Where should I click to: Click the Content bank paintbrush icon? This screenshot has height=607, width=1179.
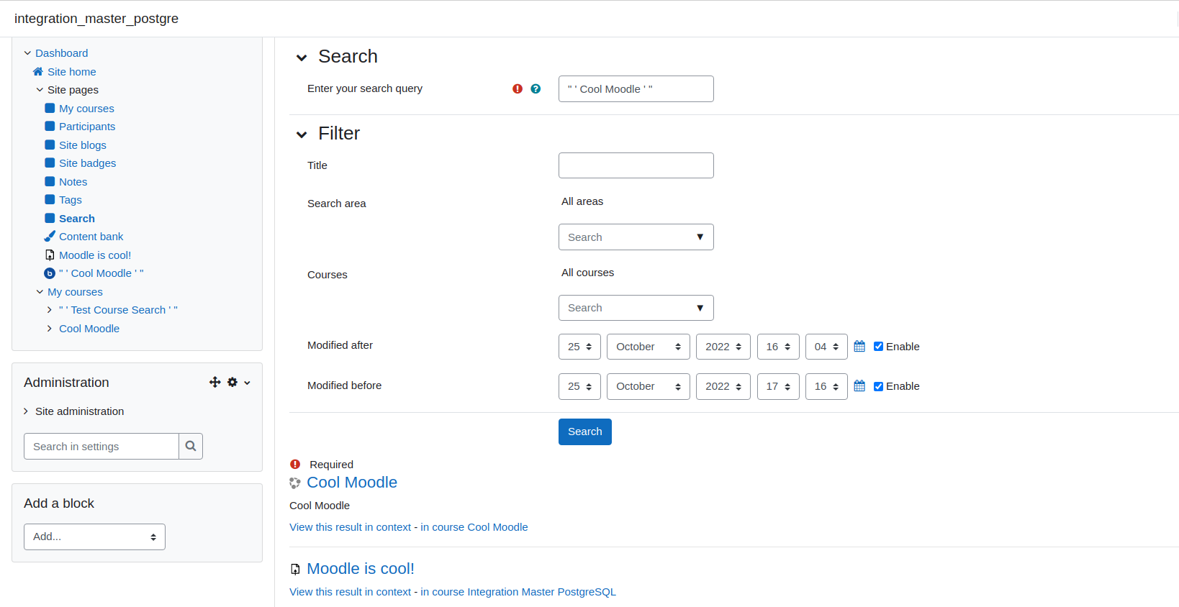(50, 236)
